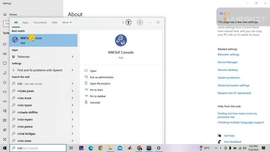This screenshot has width=270, height=152.
Task: Expand Find and fix problems with Speech arrow
Action: click(x=72, y=70)
